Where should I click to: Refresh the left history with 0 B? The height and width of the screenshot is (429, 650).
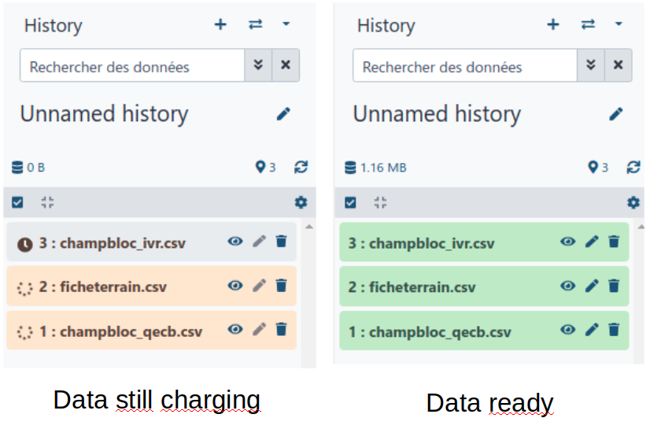pyautogui.click(x=301, y=167)
